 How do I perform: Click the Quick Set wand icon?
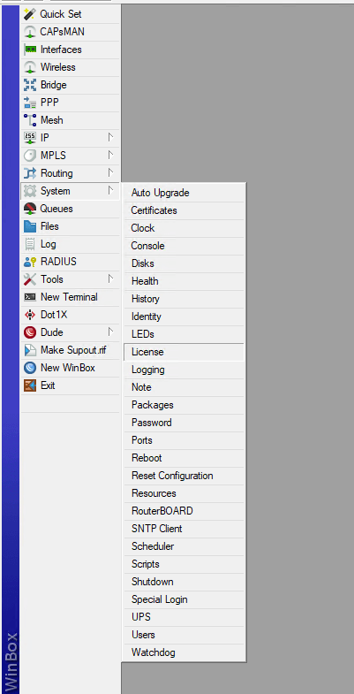[30, 14]
